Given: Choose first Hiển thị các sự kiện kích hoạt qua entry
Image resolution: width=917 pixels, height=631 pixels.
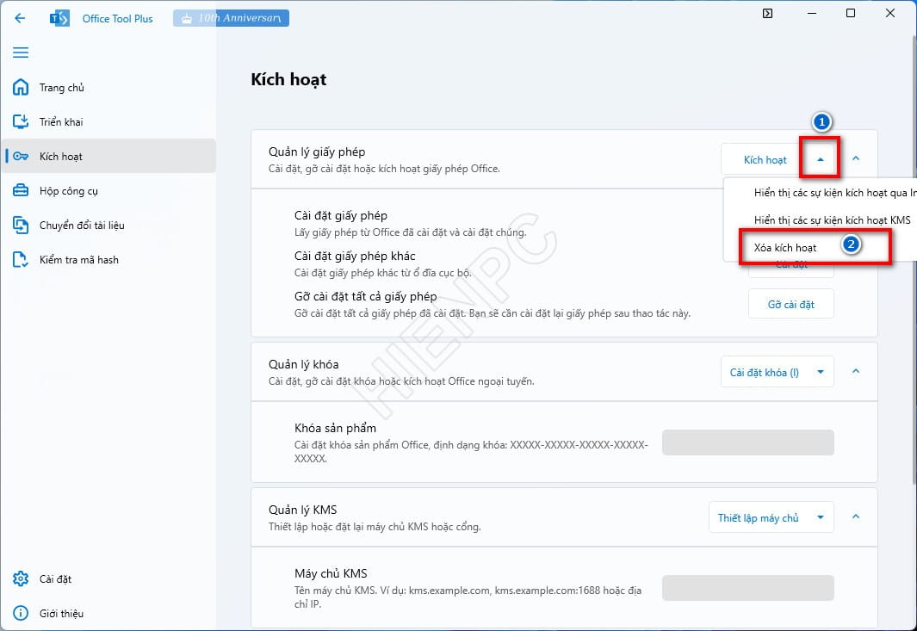Looking at the screenshot, I should click(x=834, y=193).
